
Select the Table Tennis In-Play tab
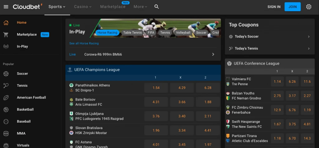click(x=132, y=32)
